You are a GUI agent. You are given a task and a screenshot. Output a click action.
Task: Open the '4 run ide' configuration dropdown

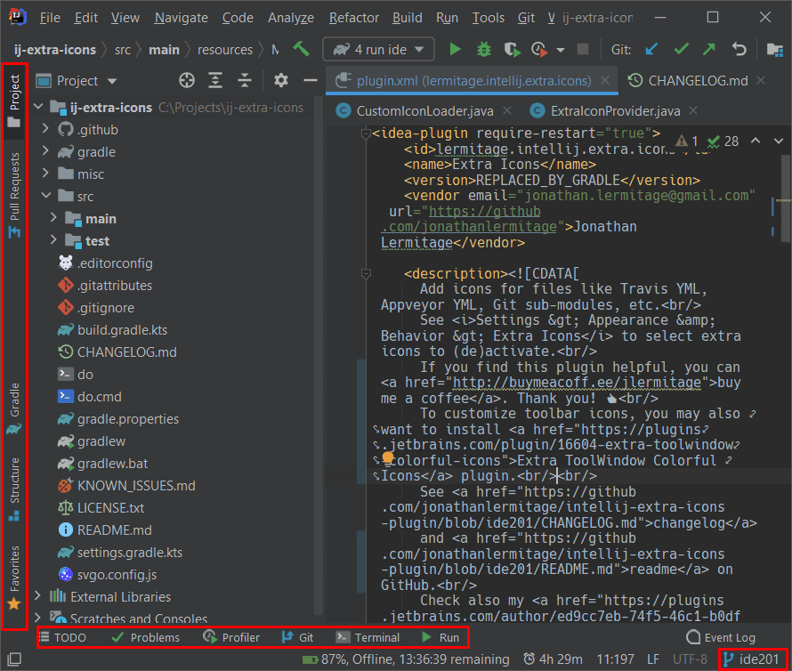pyautogui.click(x=378, y=50)
